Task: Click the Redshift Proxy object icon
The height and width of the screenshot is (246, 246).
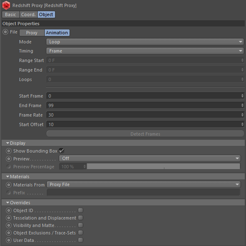Action: (6, 5)
